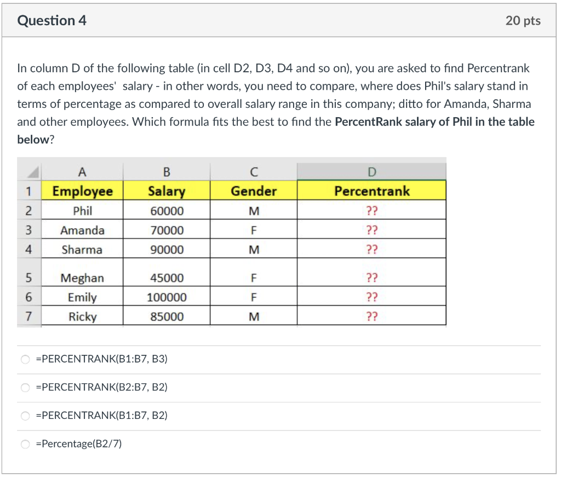Click column C header in the table
This screenshot has width=561, height=477.
[x=254, y=172]
